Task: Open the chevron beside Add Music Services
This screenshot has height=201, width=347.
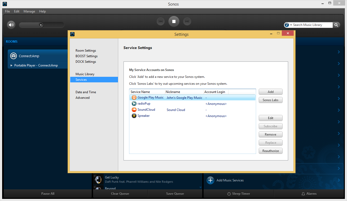Action: 339,180
